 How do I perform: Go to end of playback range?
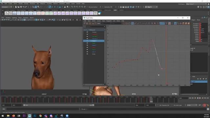(x=208, y=98)
